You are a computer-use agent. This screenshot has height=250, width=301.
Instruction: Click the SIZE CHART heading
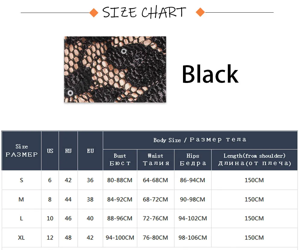[144, 12]
